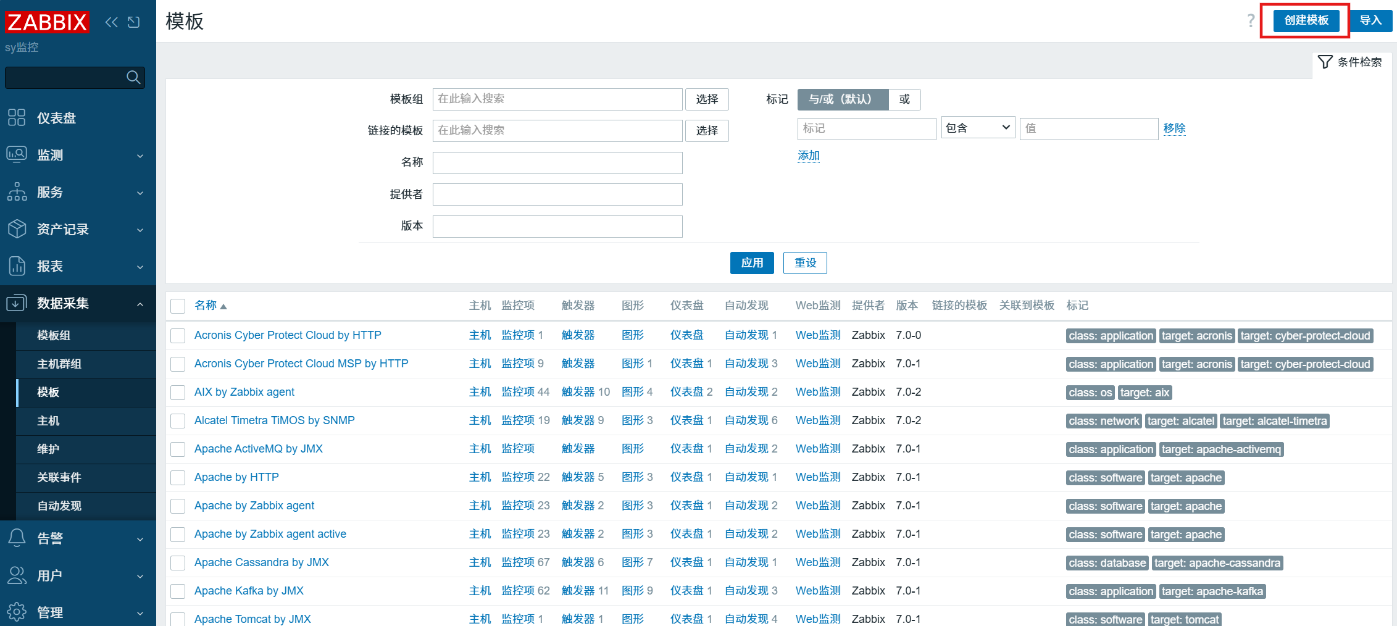The height and width of the screenshot is (626, 1397).
Task: Open 主机群组 submenu item
Action: click(86, 364)
